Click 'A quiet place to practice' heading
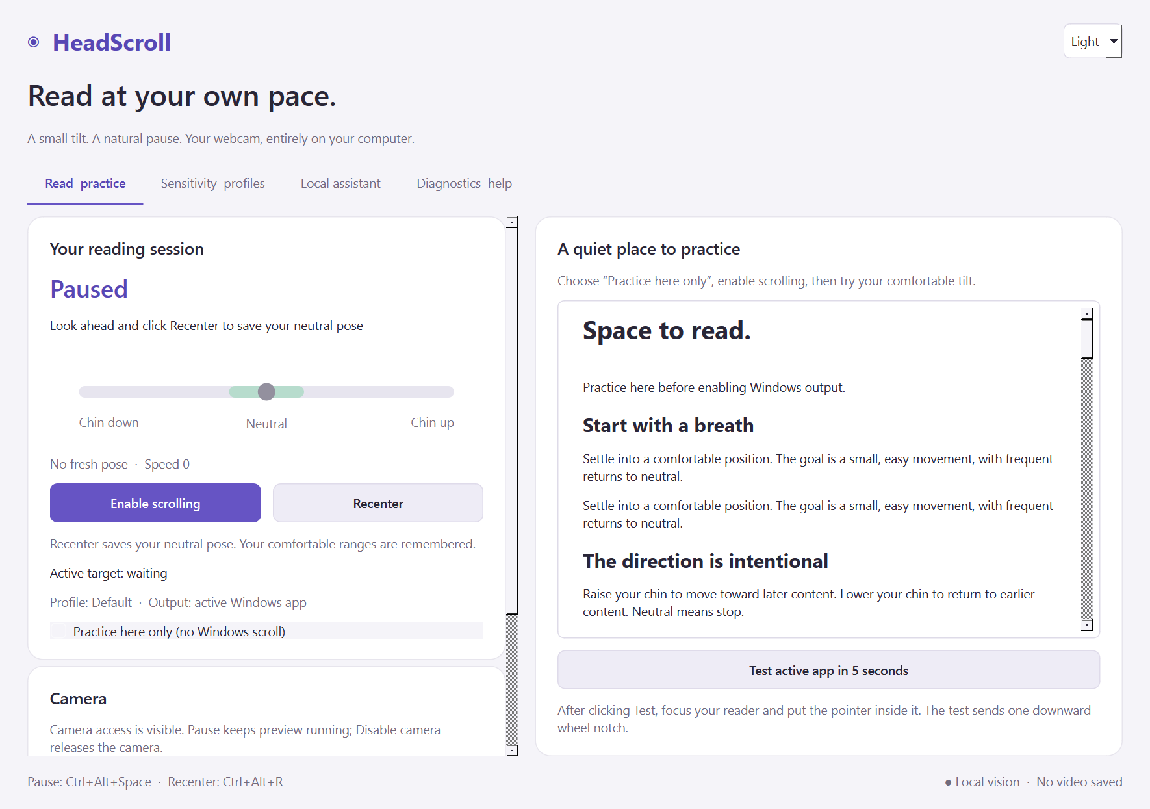 click(x=648, y=249)
